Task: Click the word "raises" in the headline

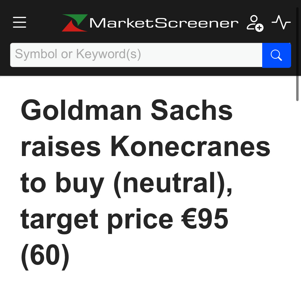Action: 60,147
